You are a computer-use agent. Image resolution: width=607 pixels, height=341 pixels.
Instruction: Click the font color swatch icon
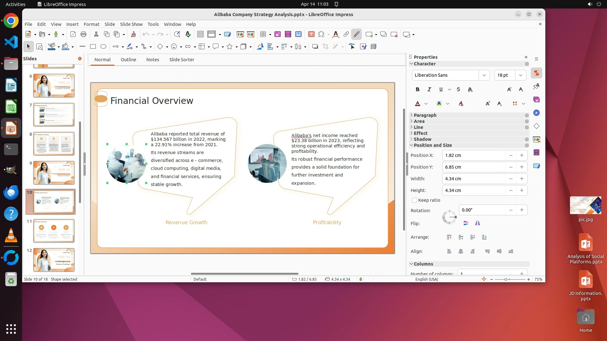tap(418, 104)
